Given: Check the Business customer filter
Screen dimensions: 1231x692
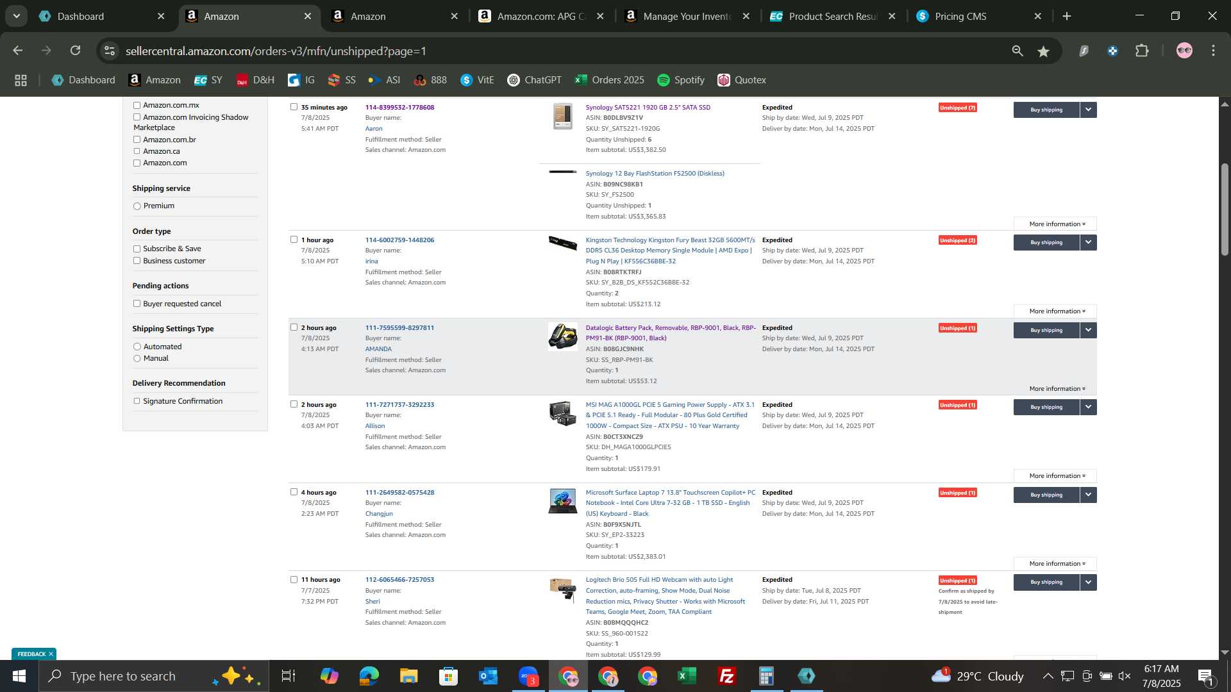Looking at the screenshot, I should pyautogui.click(x=137, y=261).
